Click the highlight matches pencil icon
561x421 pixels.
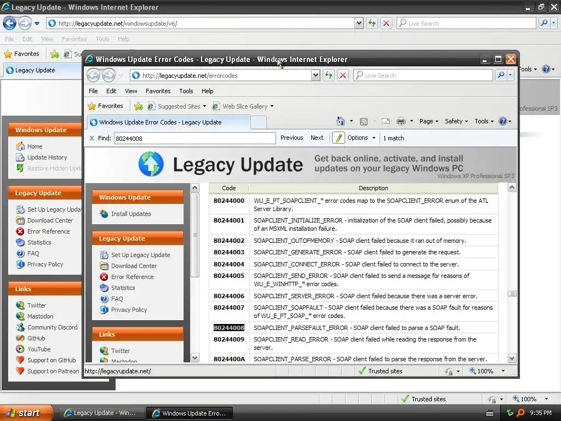[x=339, y=138]
